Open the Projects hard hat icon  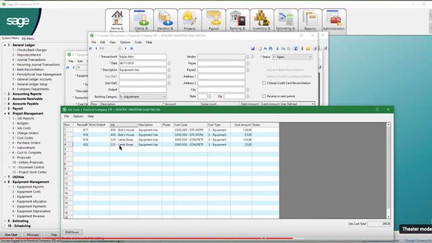click(190, 21)
